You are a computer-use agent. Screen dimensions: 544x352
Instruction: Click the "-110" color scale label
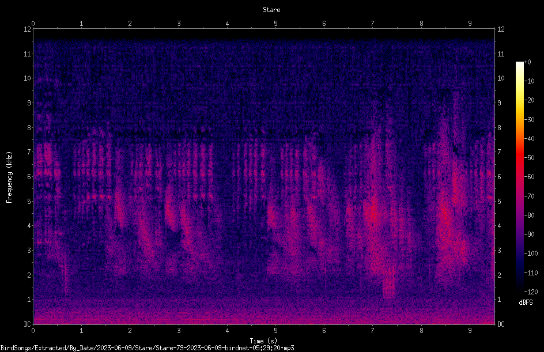point(531,273)
